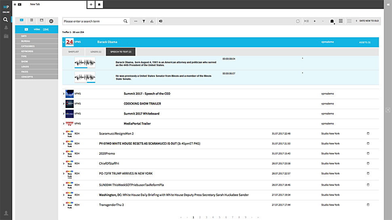The width and height of the screenshot is (392, 220).
Task: Open PO-72FR TRUMP ARRIVES IN NEW YORK title
Action: tap(126, 173)
